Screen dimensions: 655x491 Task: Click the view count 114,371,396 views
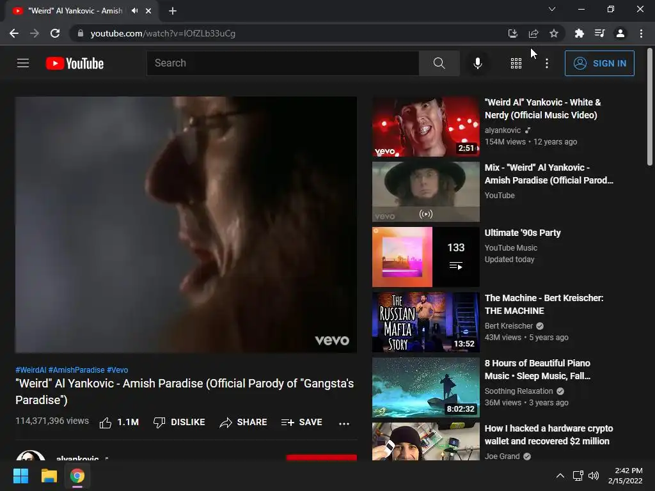coord(52,421)
